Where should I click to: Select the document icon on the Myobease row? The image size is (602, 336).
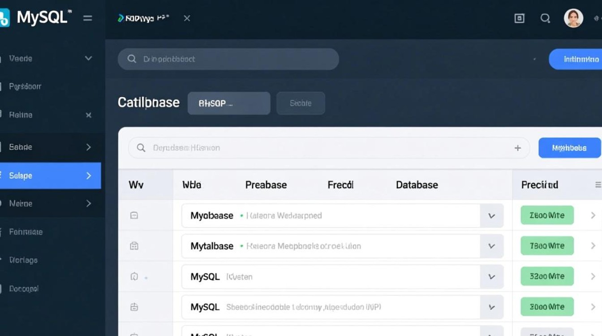pyautogui.click(x=133, y=215)
